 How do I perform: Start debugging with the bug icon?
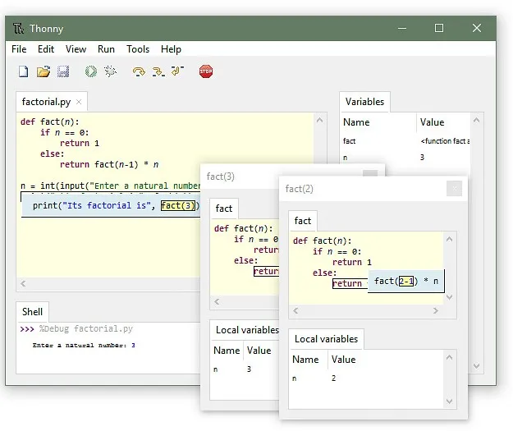click(110, 72)
